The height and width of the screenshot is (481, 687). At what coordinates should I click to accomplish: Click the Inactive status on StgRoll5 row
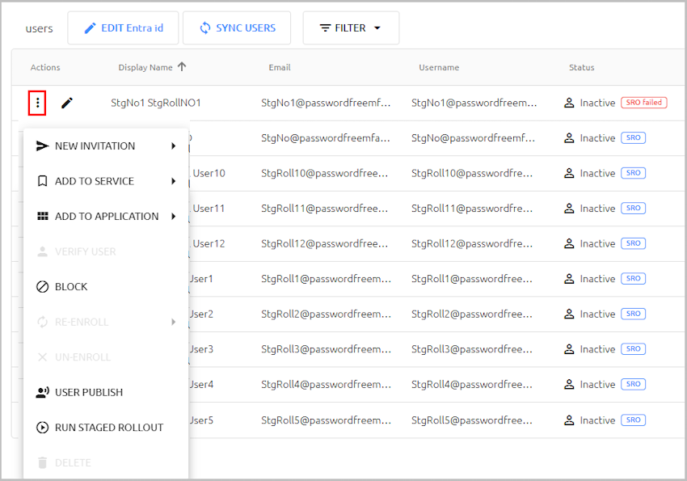[x=597, y=420]
